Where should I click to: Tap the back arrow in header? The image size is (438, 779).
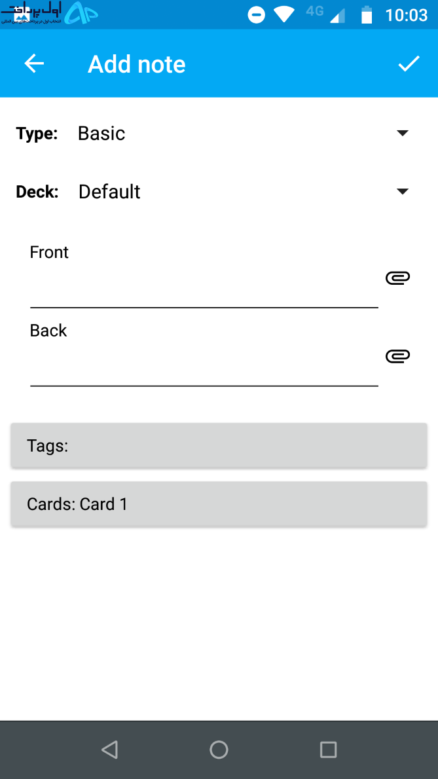[x=34, y=63]
